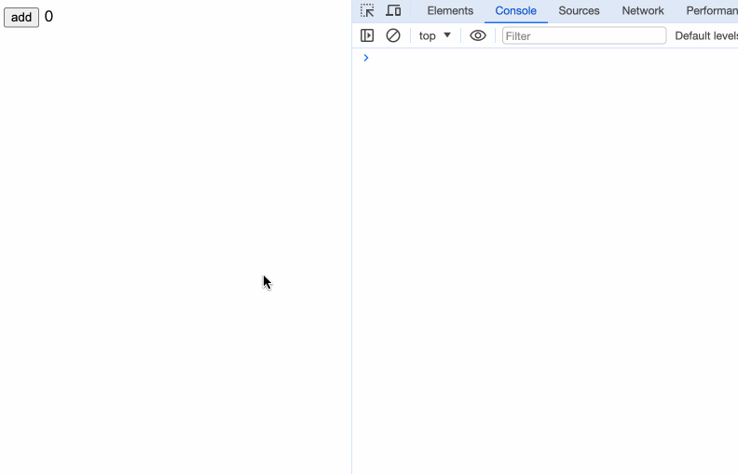
Task: Create a live expression using the eye icon
Action: click(478, 35)
